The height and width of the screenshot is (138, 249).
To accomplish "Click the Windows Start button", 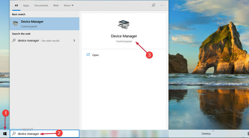I will click(5, 134).
